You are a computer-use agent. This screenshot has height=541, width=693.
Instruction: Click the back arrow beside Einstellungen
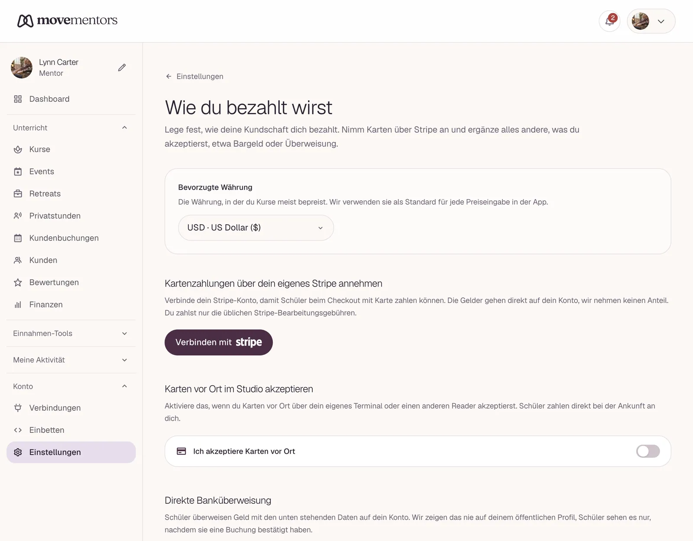(x=168, y=76)
